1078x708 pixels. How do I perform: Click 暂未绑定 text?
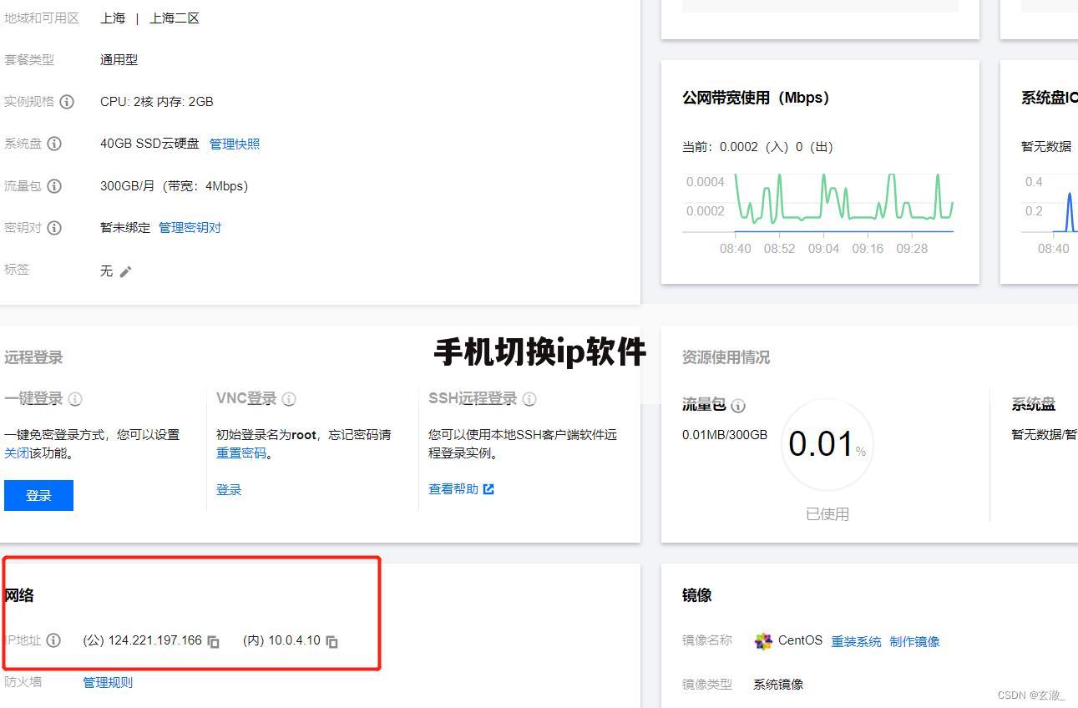point(125,227)
